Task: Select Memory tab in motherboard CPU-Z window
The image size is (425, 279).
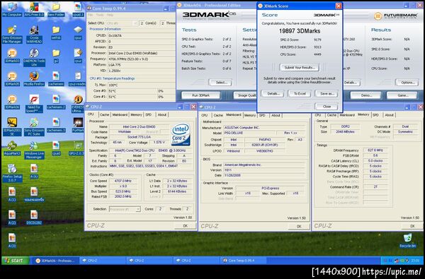Action: coord(249,115)
